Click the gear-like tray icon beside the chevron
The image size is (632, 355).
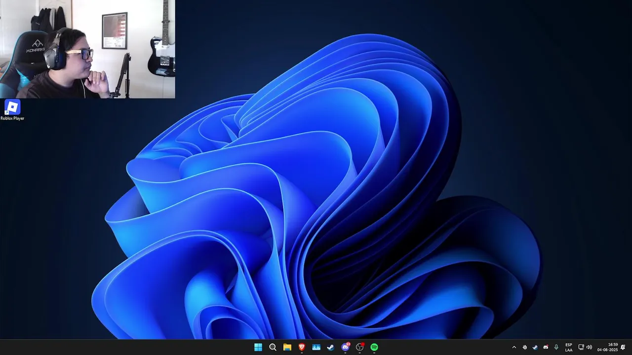[x=525, y=347]
